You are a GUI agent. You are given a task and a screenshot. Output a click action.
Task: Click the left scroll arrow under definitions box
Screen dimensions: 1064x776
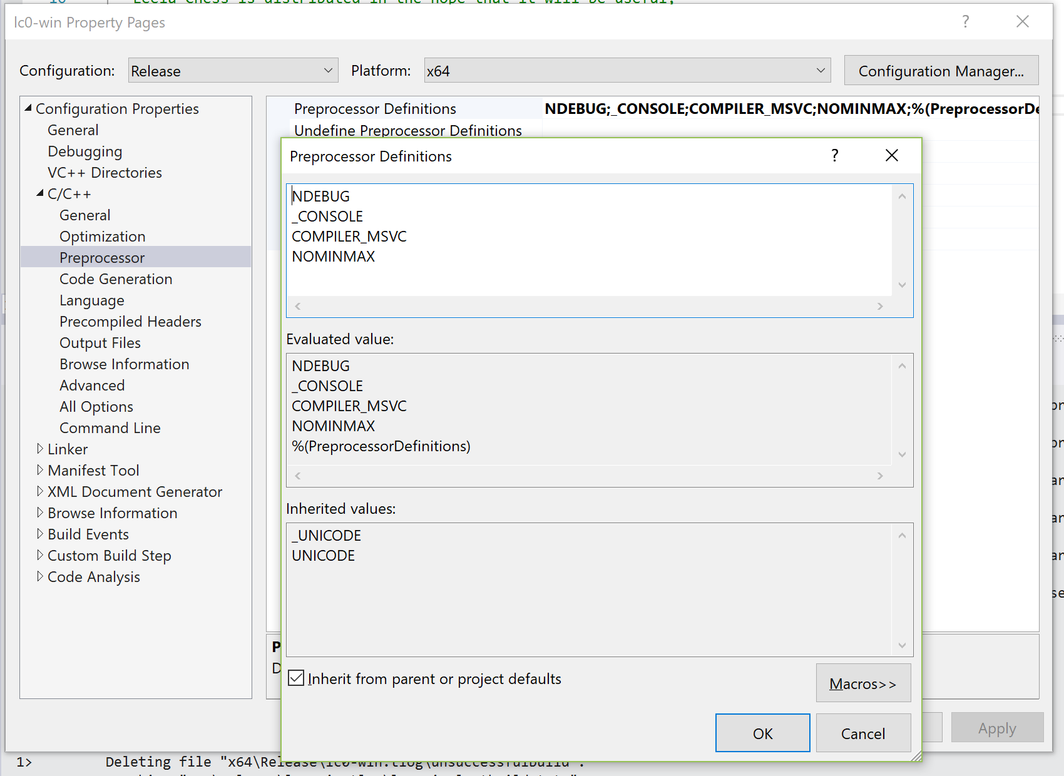click(297, 306)
